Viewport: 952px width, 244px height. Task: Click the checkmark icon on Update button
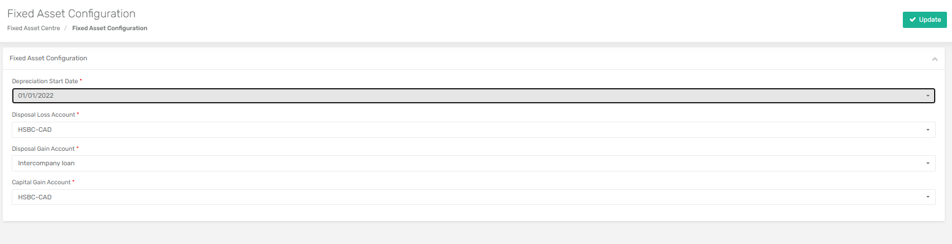[x=912, y=20]
